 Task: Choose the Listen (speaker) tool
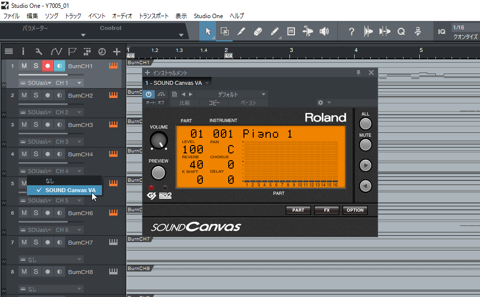[324, 31]
